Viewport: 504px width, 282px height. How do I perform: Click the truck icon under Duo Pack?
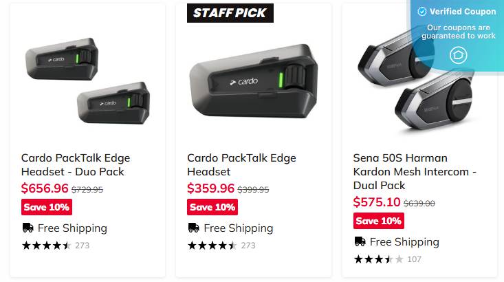tap(28, 228)
